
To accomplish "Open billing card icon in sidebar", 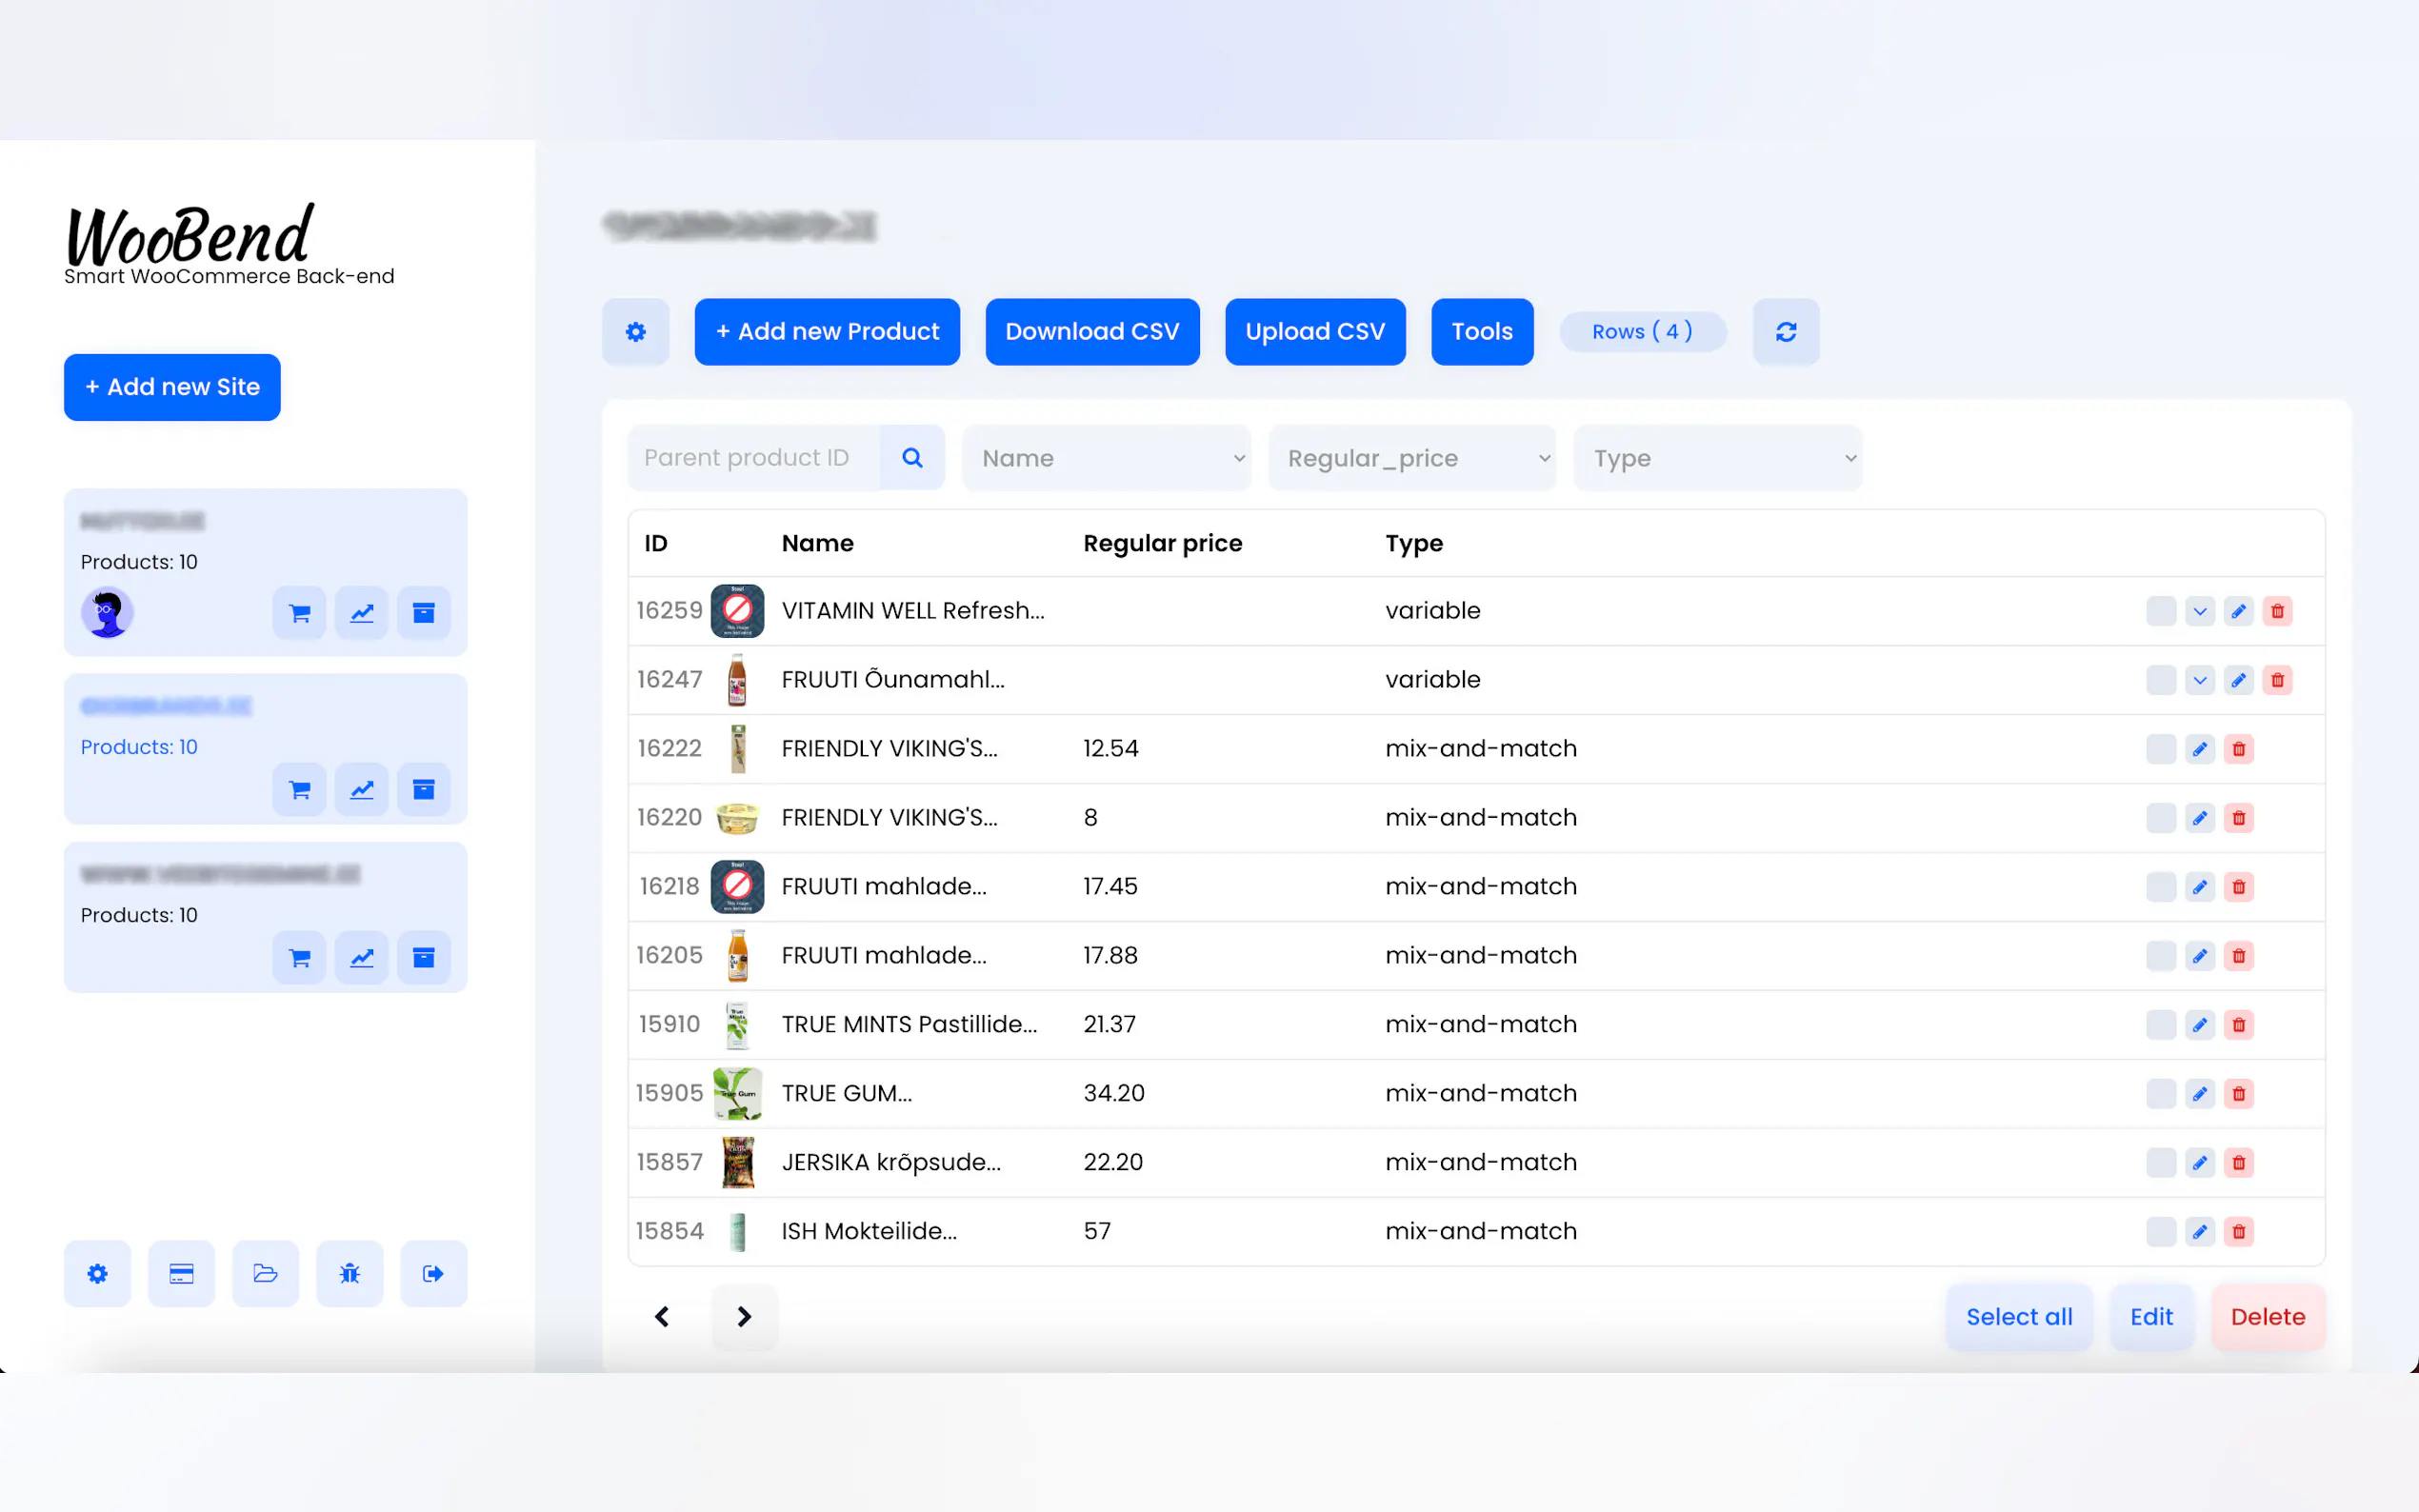I will point(181,1273).
